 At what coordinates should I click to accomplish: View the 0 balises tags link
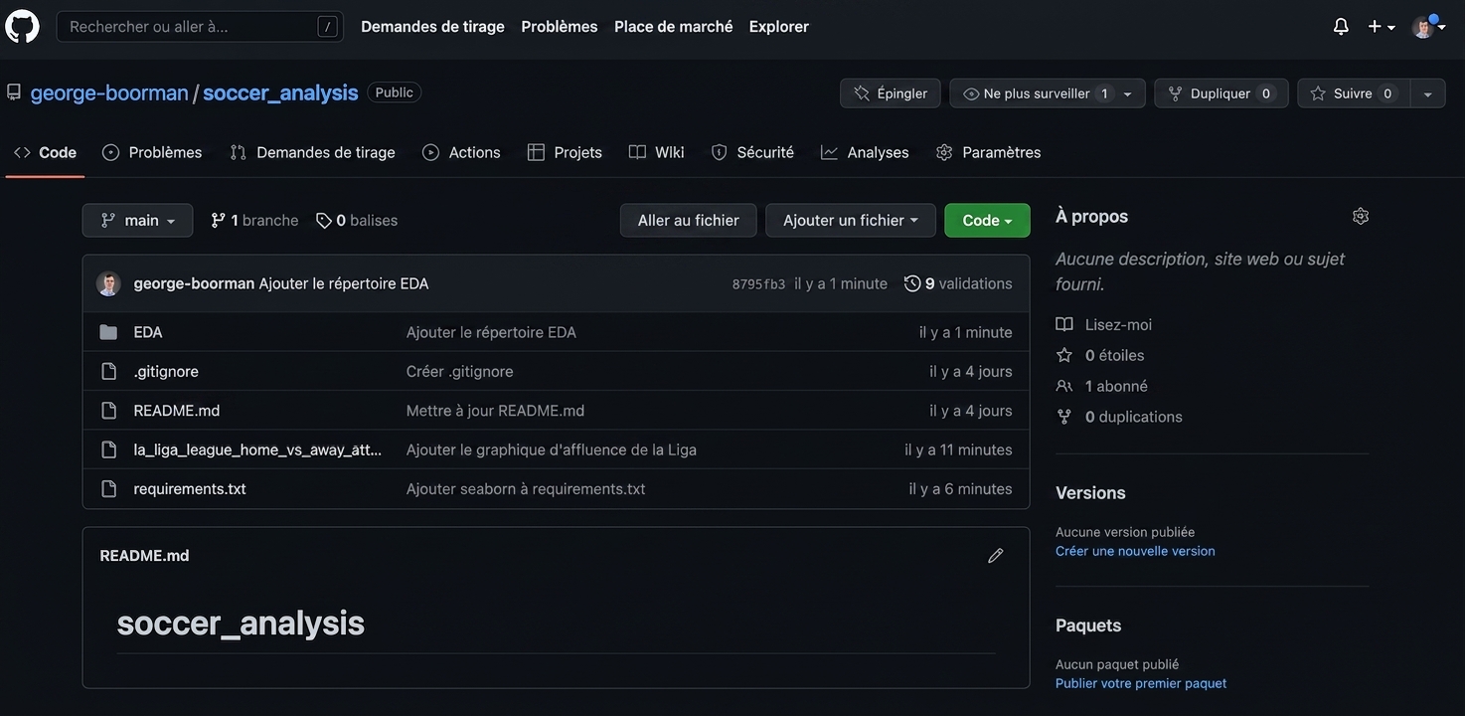(357, 221)
